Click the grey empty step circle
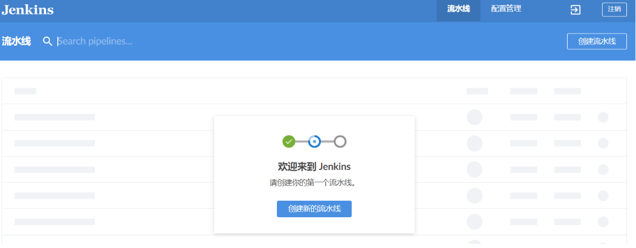 (340, 141)
